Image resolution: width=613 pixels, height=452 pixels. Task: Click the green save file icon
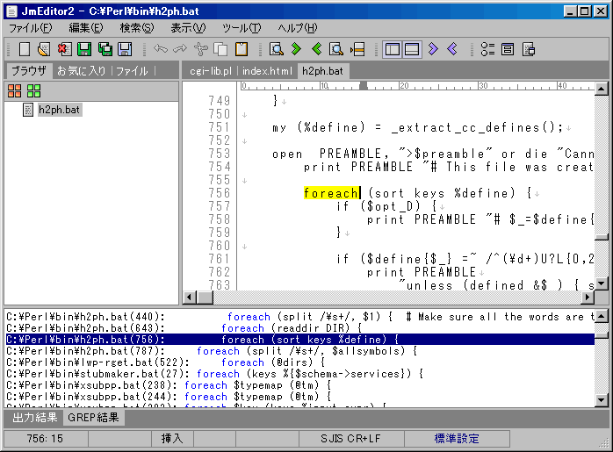[84, 49]
